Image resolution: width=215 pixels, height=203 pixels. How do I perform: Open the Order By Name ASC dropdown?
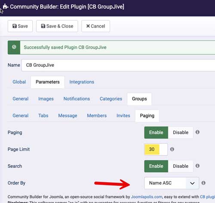[x=172, y=183]
